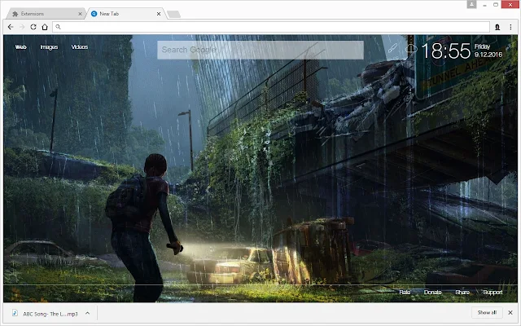This screenshot has width=521, height=326.
Task: Choose the Web search category
Action: click(x=20, y=47)
